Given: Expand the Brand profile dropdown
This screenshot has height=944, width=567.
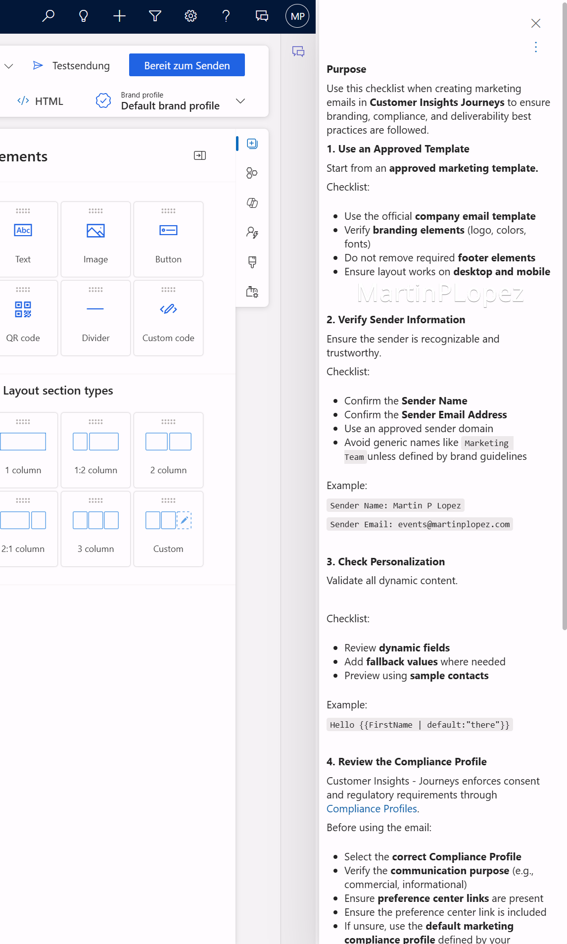Looking at the screenshot, I should click(240, 101).
